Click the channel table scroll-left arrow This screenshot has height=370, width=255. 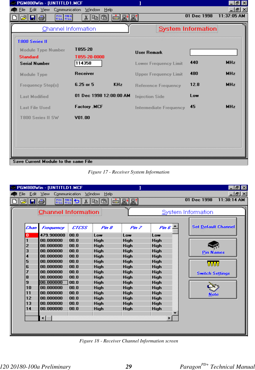click(43, 318)
